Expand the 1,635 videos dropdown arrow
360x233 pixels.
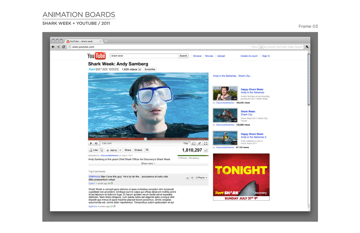pyautogui.click(x=139, y=69)
